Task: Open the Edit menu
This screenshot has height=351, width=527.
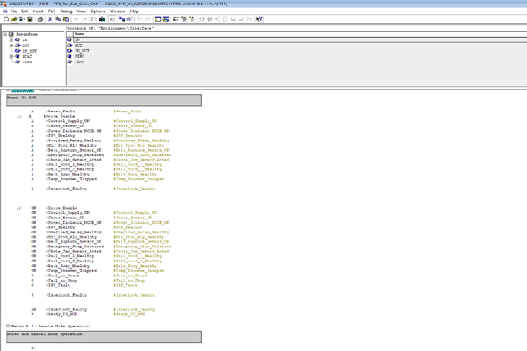Action: point(25,11)
